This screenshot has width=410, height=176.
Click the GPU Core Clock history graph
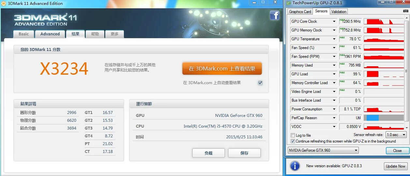tap(384, 21)
